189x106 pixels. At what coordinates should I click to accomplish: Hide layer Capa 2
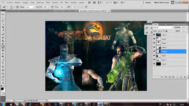tap(154, 47)
